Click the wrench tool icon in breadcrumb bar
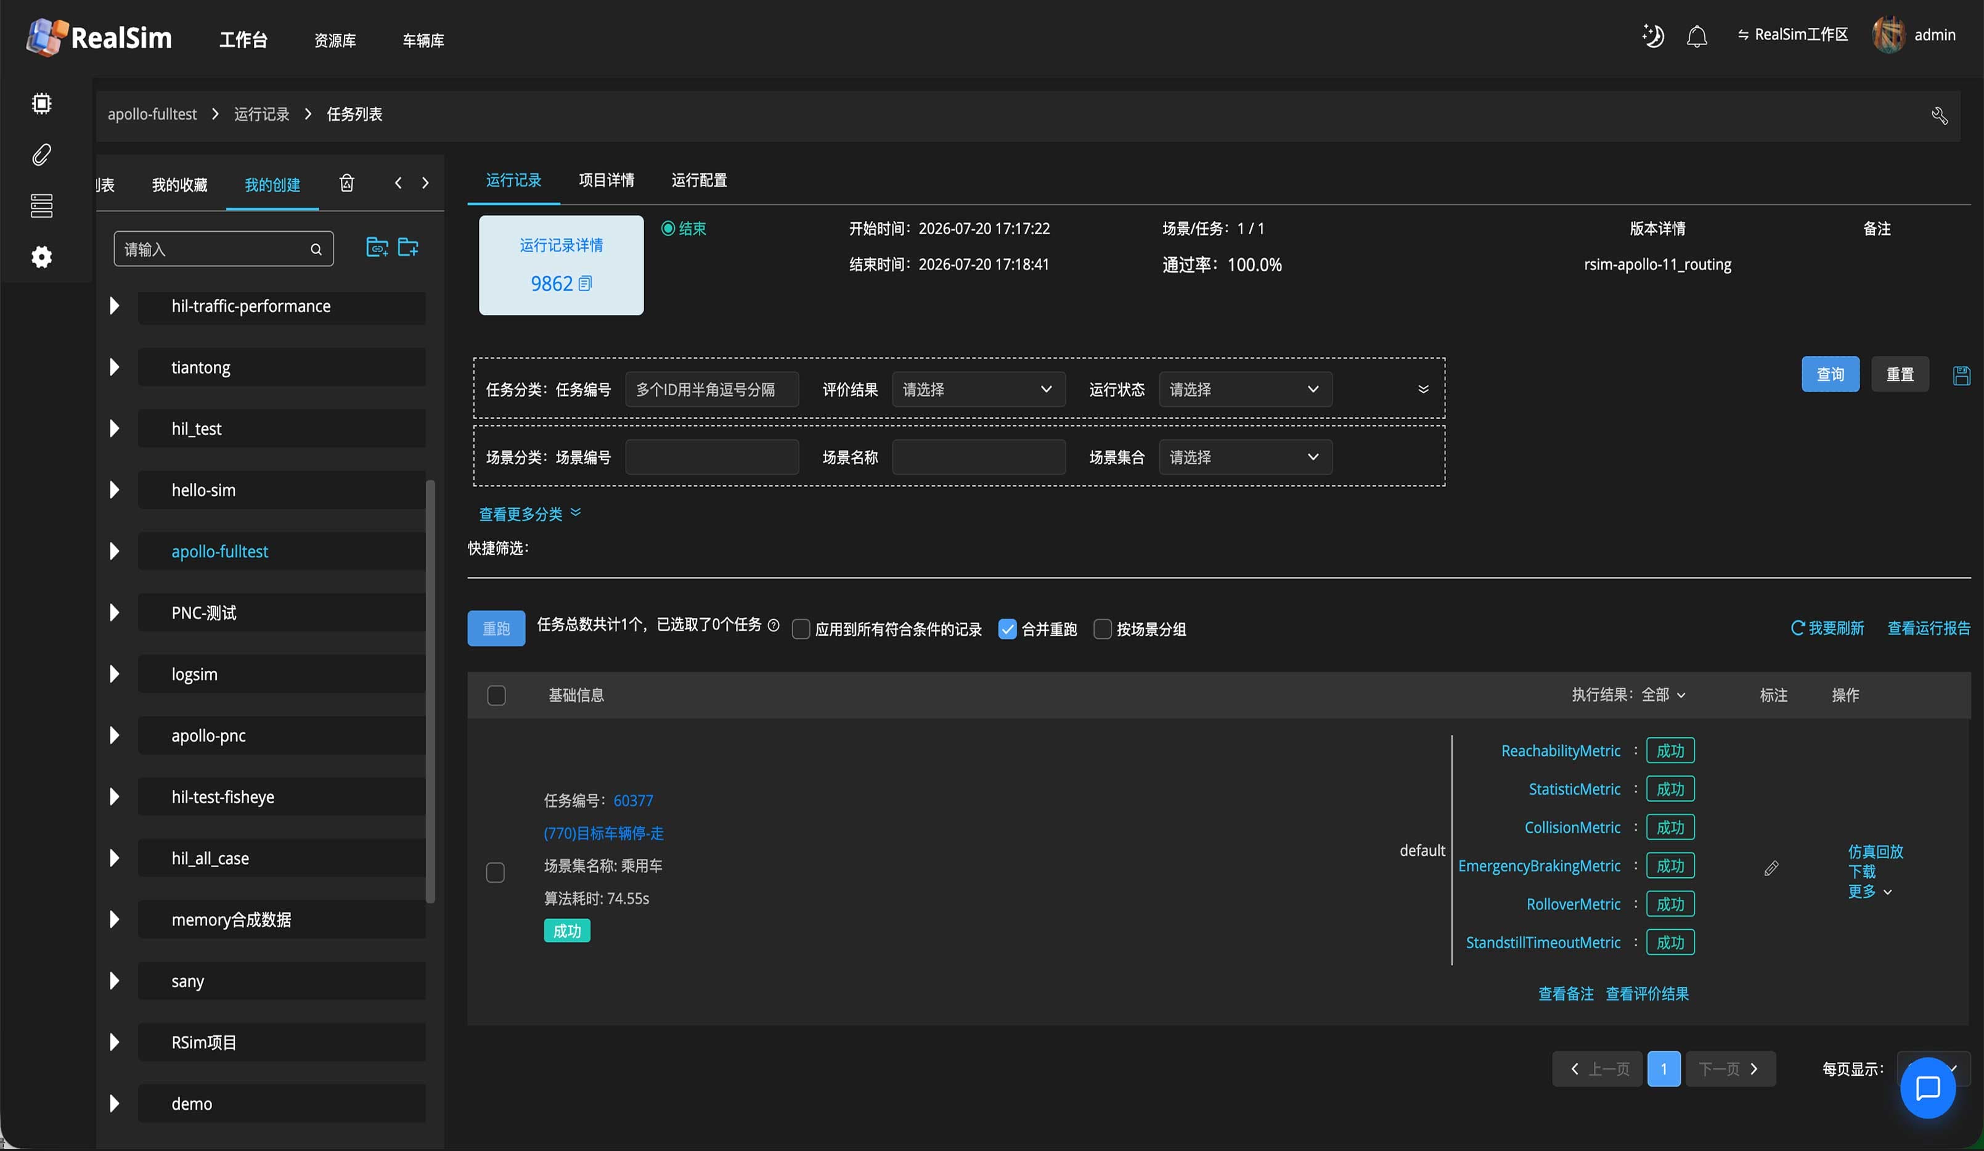Screen dimensions: 1984x1151 click(1939, 116)
